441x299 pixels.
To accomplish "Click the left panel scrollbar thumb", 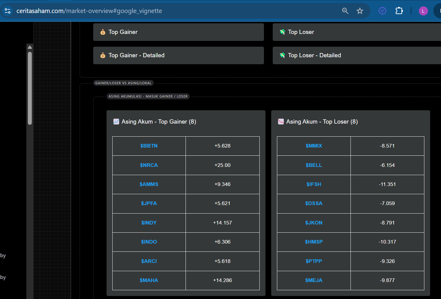I will (x=30, y=88).
